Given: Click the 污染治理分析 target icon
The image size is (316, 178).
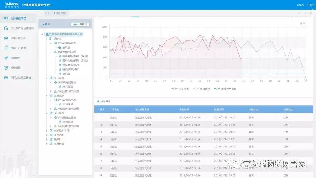Looking at the screenshot, I should (x=6, y=38).
